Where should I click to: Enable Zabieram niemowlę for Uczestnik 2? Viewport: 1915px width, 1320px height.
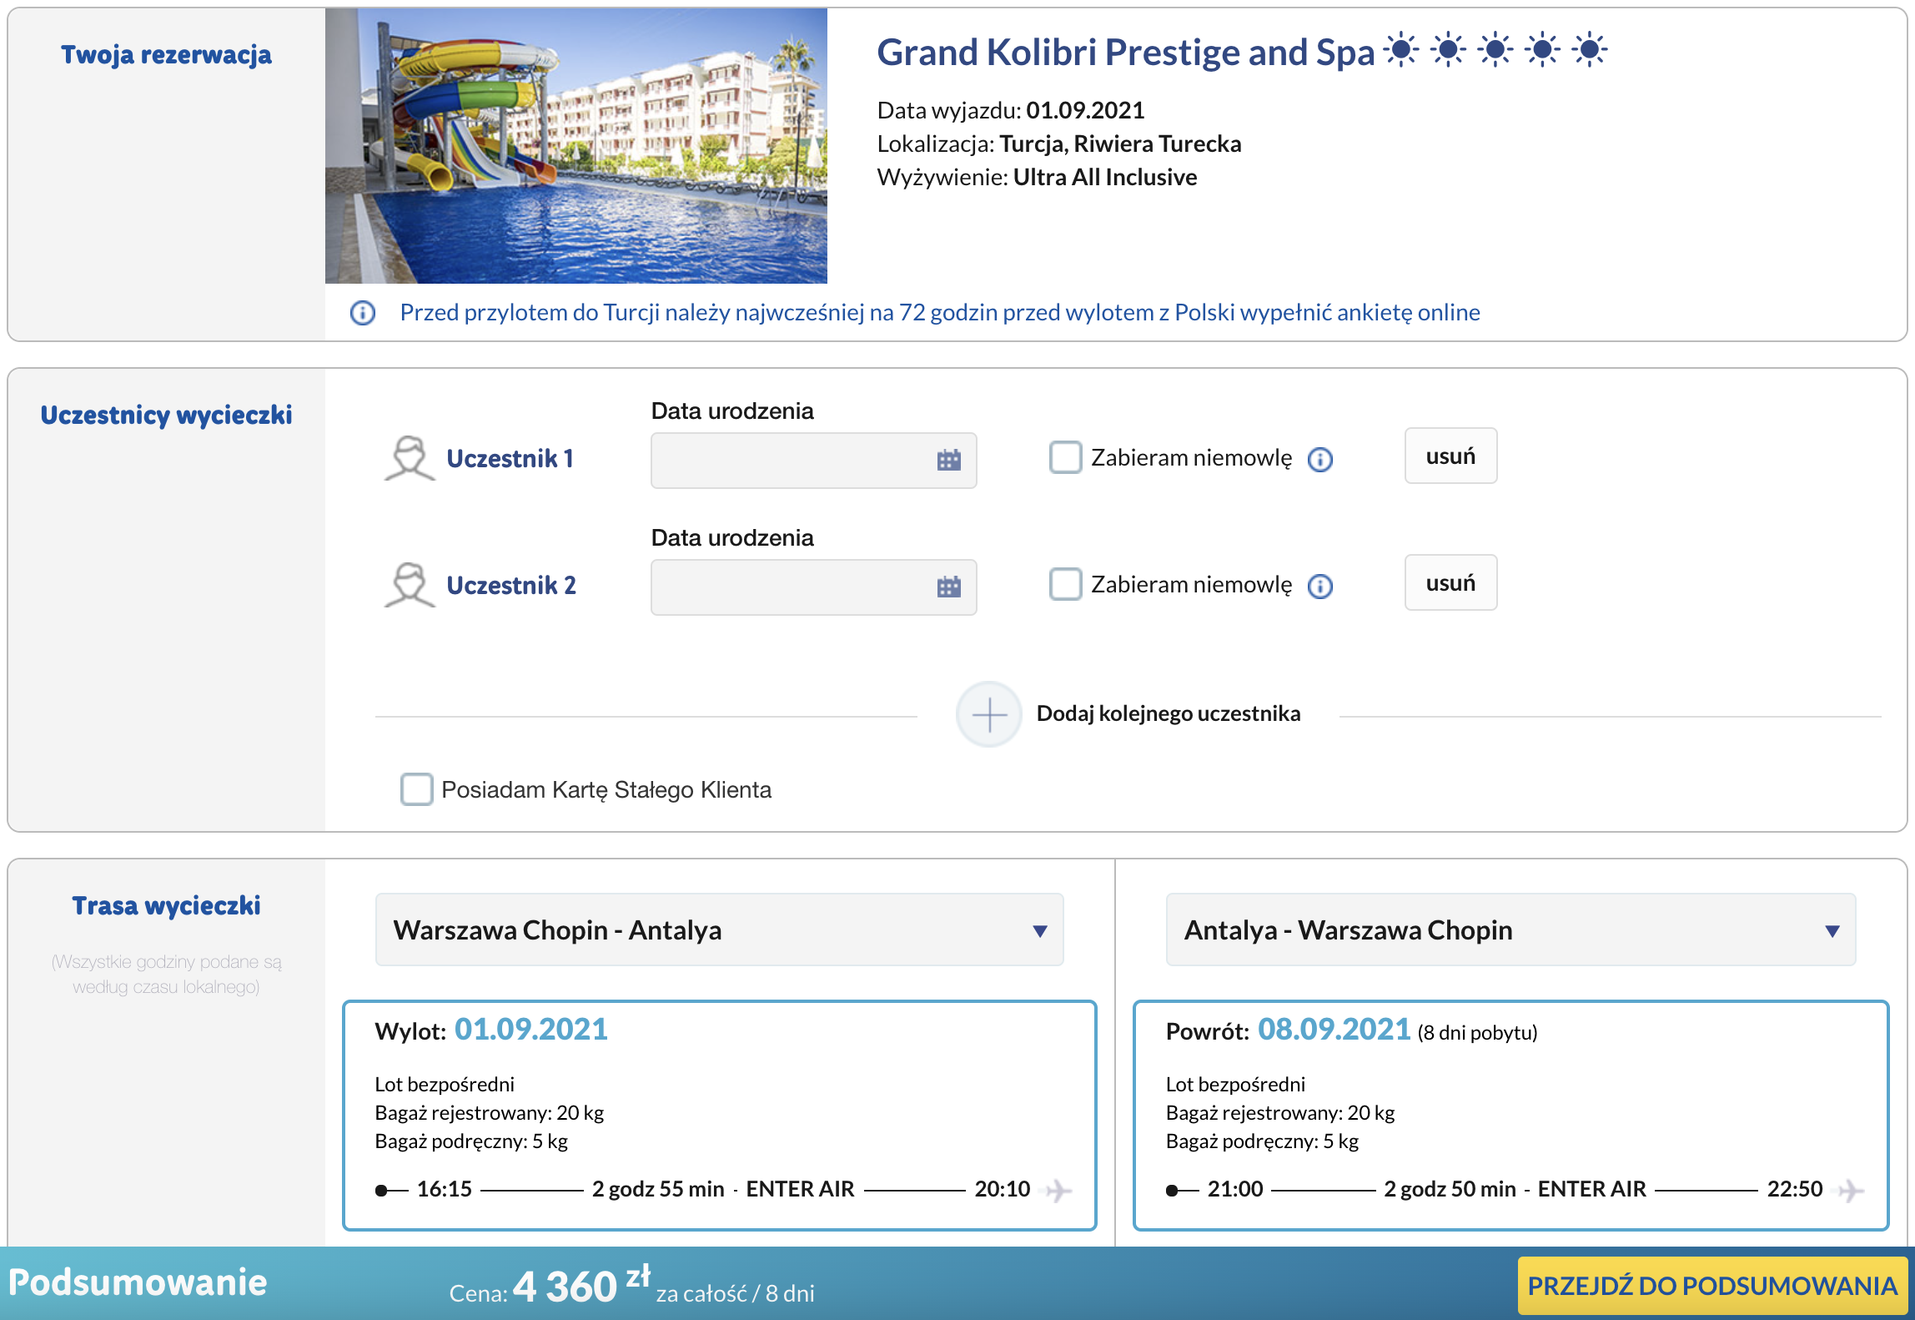1065,584
